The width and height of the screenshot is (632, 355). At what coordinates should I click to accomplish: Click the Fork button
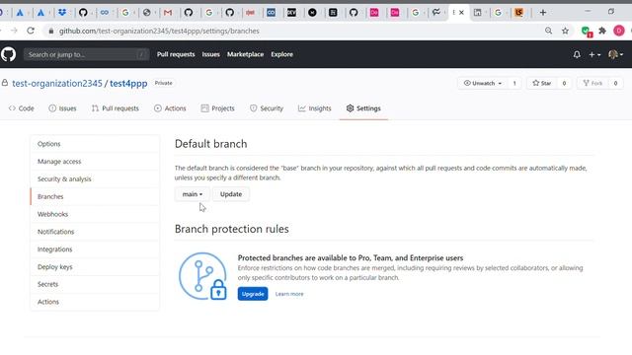pyautogui.click(x=592, y=83)
